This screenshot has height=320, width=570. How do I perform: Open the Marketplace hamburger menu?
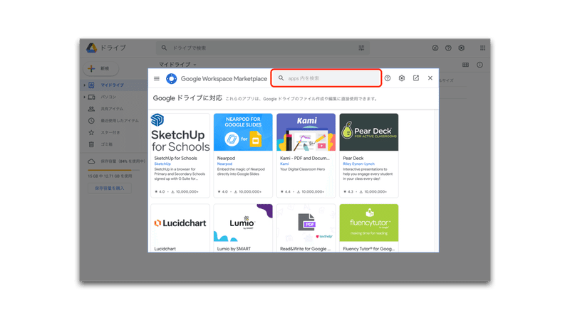157,78
